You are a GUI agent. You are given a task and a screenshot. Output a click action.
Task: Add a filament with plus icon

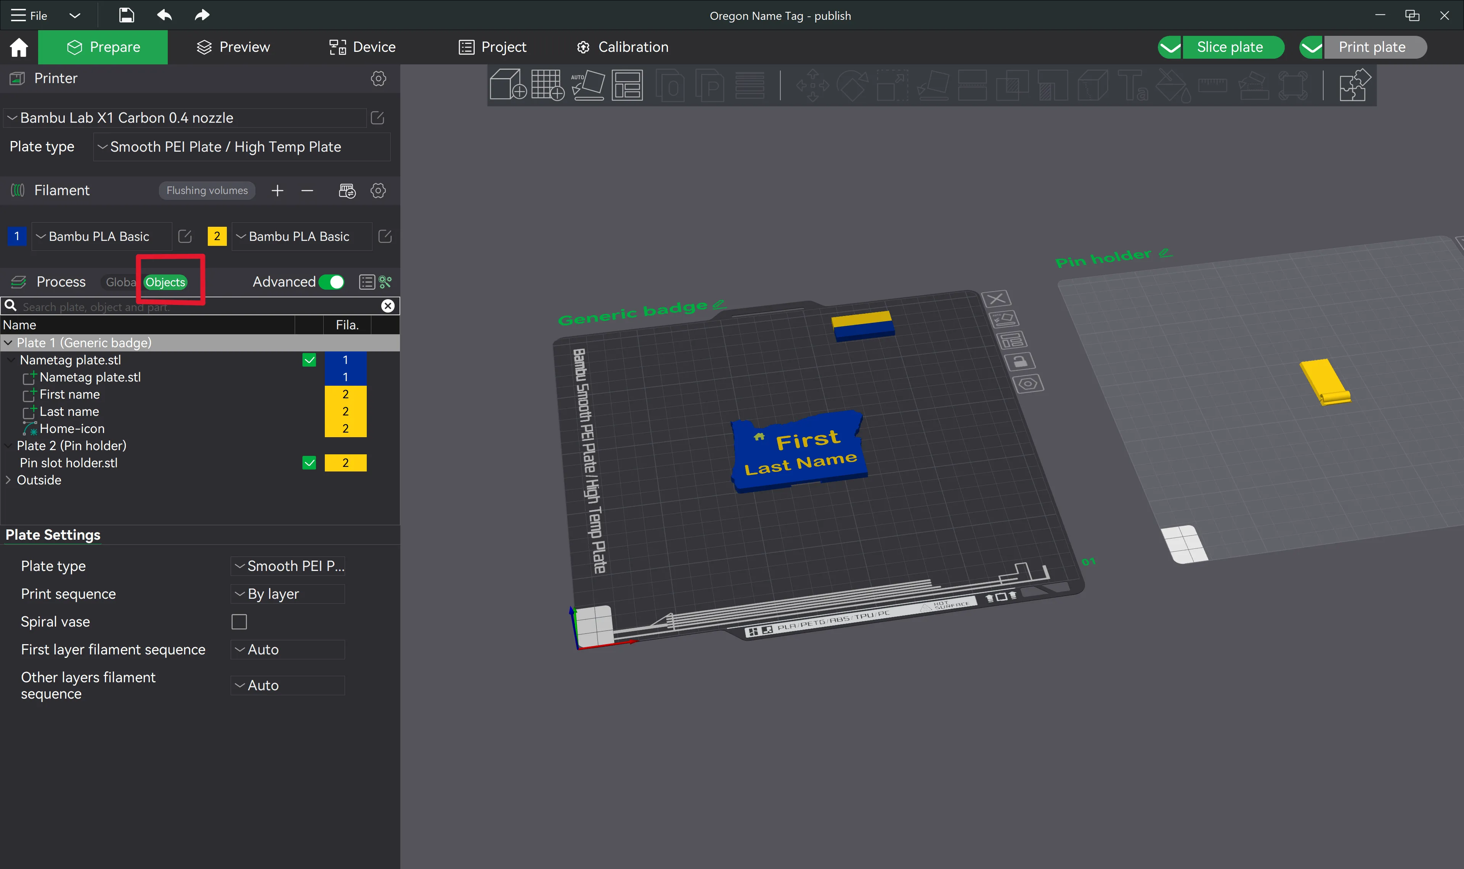[x=278, y=190]
